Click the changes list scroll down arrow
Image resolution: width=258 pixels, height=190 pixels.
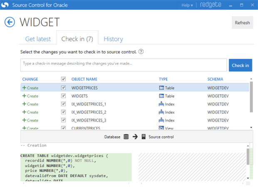coord(251,127)
